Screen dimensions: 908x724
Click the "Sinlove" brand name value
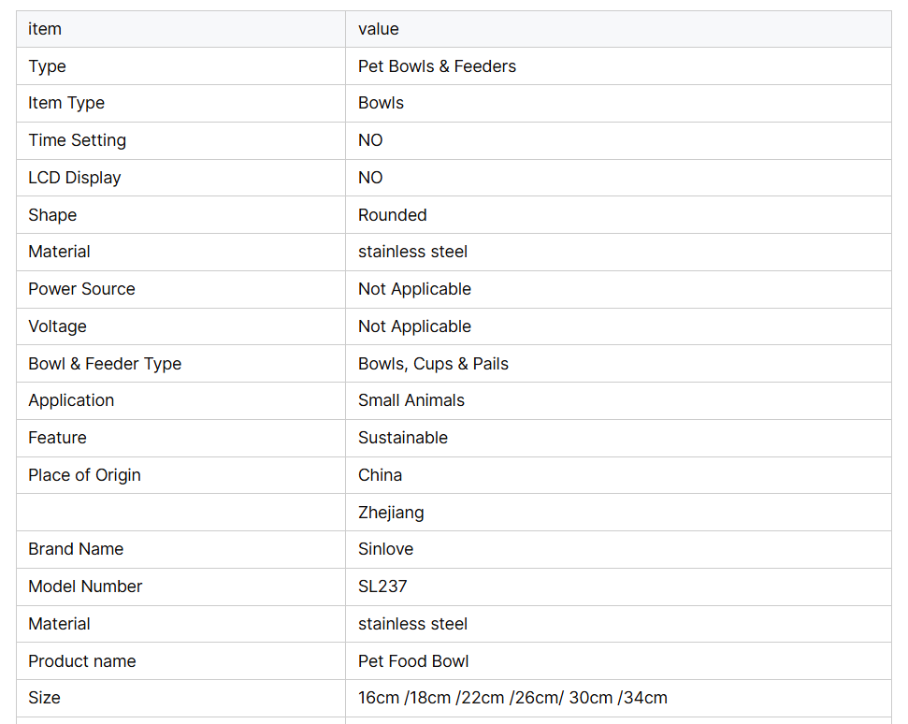(385, 549)
